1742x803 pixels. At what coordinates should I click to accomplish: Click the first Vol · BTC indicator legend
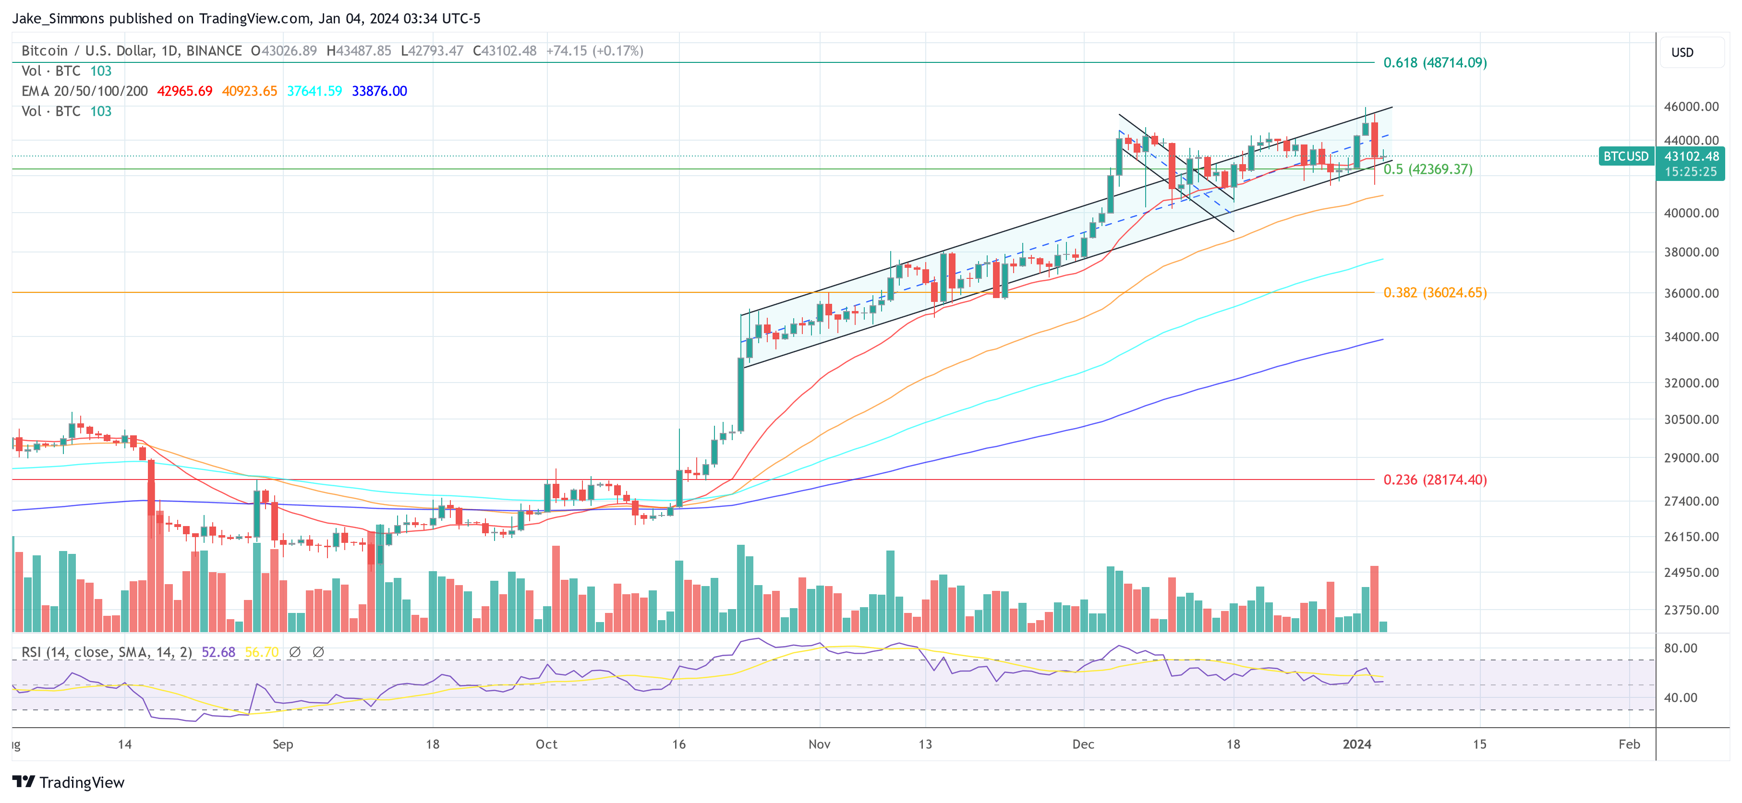[66, 71]
